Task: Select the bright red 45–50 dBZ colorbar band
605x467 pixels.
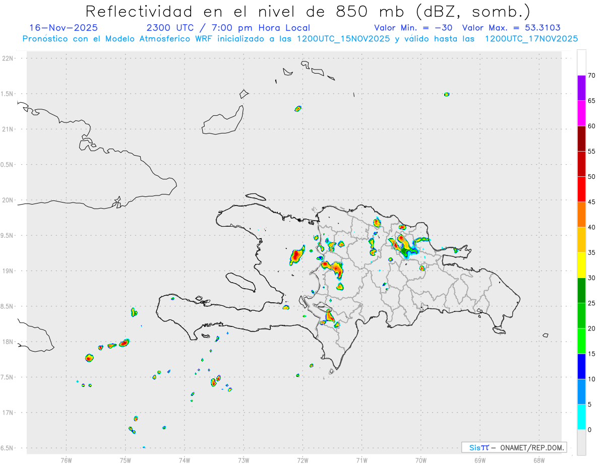Action: (581, 189)
